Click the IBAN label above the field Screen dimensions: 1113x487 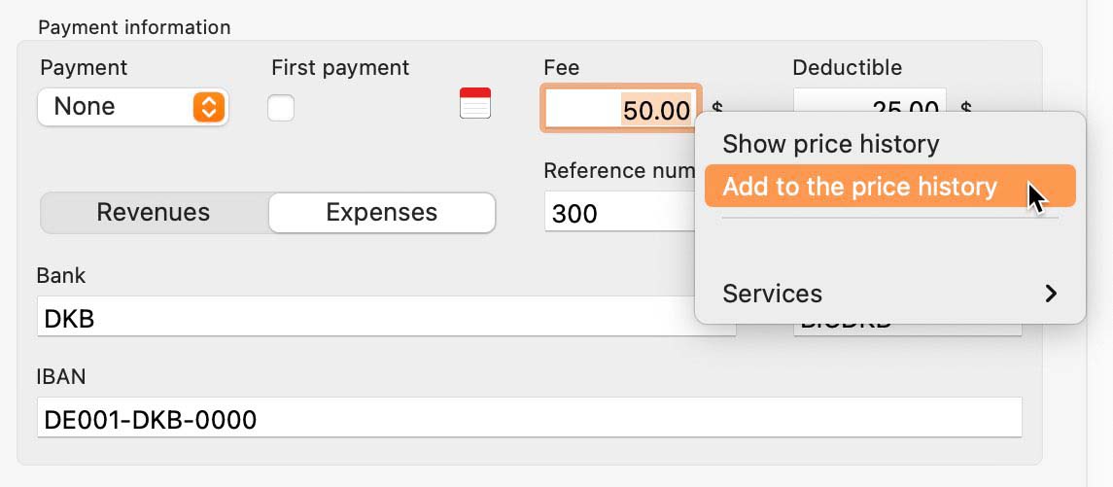[x=61, y=376]
